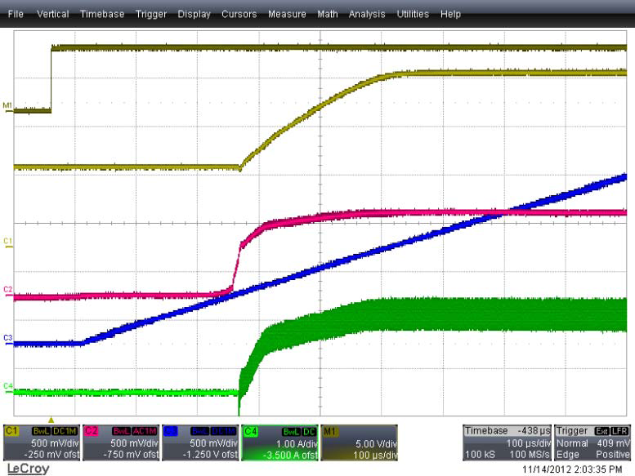The width and height of the screenshot is (635, 476).
Task: Open the Math menu
Action: 328,14
